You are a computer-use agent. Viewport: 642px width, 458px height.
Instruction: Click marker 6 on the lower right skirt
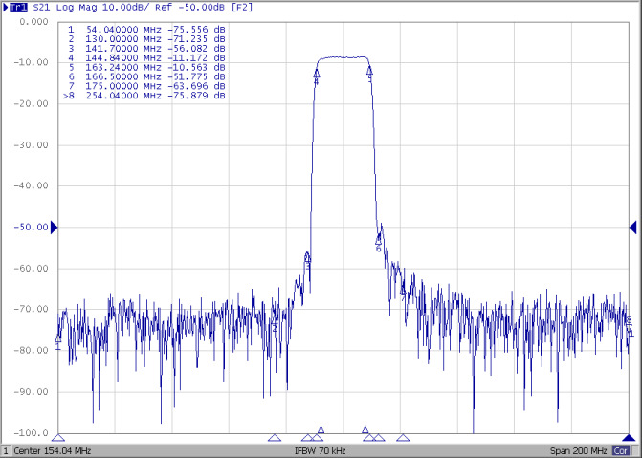pyautogui.click(x=379, y=243)
